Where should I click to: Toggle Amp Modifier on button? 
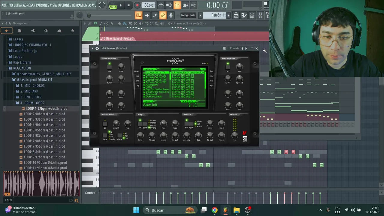[228, 67]
